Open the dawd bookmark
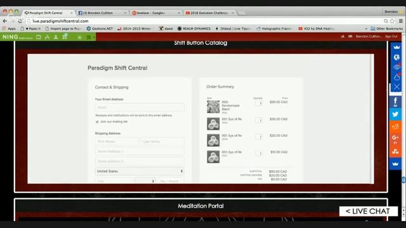Viewport: 406px width, 228px height. coord(166,28)
